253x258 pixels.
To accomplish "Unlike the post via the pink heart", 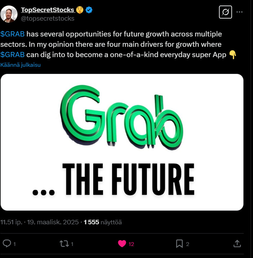I will (122, 244).
